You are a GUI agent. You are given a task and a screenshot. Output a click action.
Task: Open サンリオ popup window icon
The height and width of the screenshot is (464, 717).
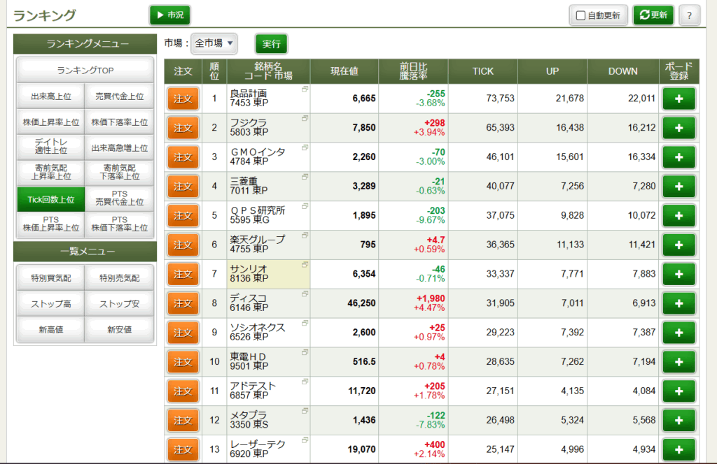[305, 264]
